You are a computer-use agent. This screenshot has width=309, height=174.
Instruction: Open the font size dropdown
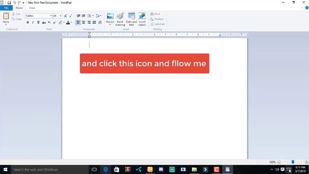(60, 16)
